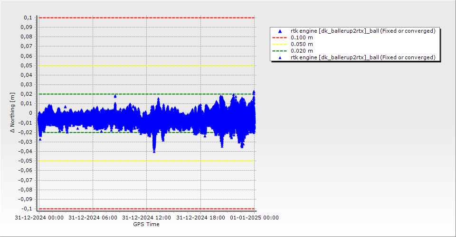Click the small blue triangle legend marker
The image size is (456, 237).
280,58
